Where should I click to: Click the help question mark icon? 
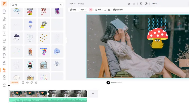coord(146,4)
